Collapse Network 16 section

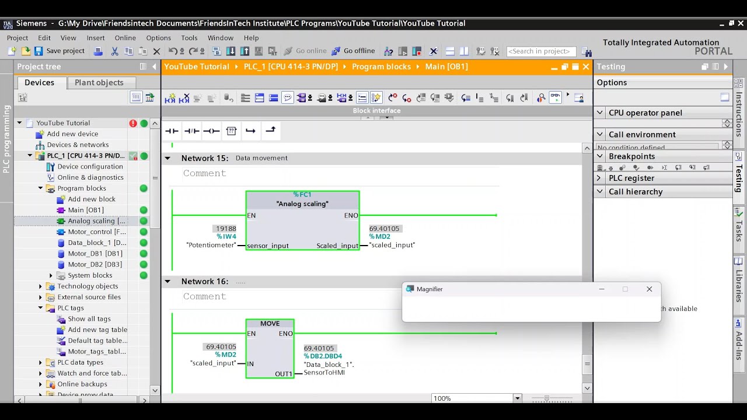(x=167, y=281)
